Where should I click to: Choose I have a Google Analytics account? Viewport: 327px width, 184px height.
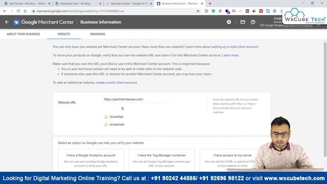(91, 160)
